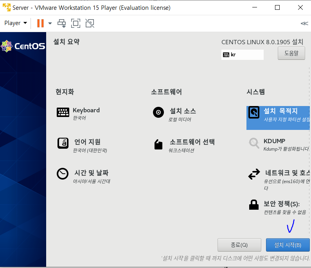Open 소프트웨어 선택 software selection
The width and height of the screenshot is (311, 268).
[192, 142]
